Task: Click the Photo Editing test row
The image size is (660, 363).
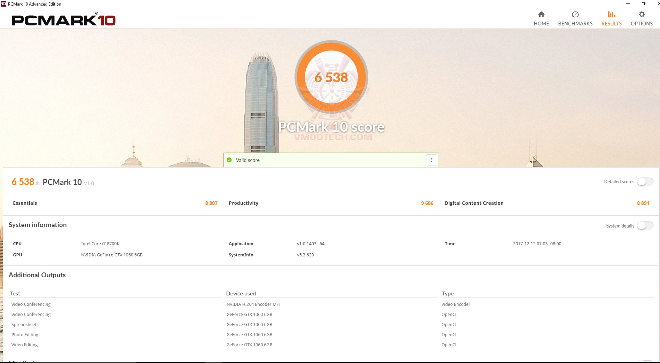Action: [25, 334]
